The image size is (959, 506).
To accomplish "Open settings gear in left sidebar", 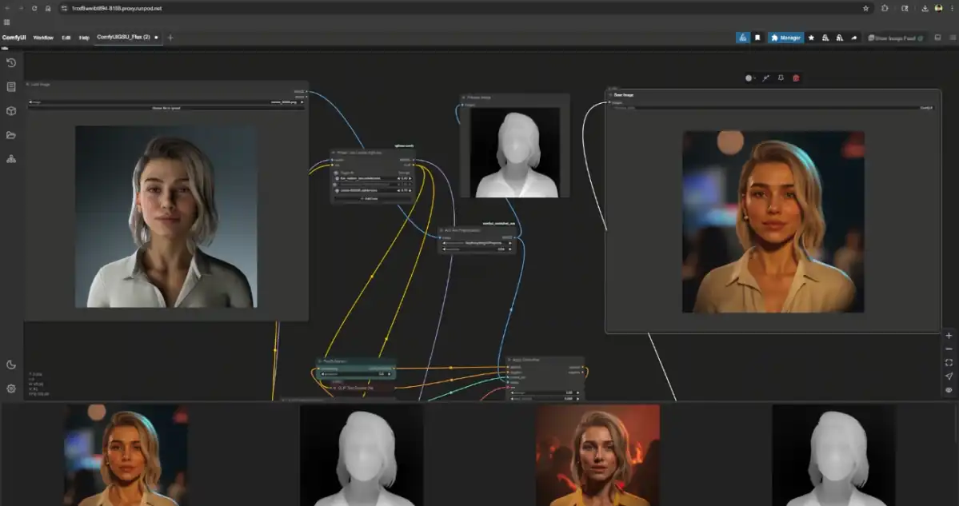I will 11,388.
